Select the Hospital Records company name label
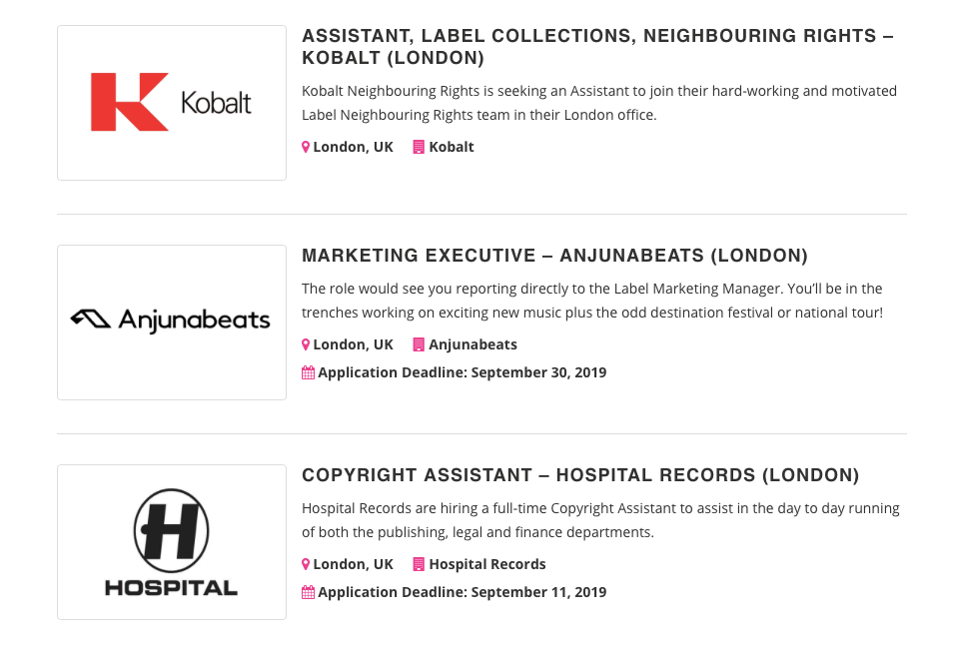 pyautogui.click(x=487, y=565)
